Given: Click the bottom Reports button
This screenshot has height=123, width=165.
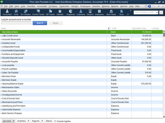Looking at the screenshot, I should click(x=36, y=121).
